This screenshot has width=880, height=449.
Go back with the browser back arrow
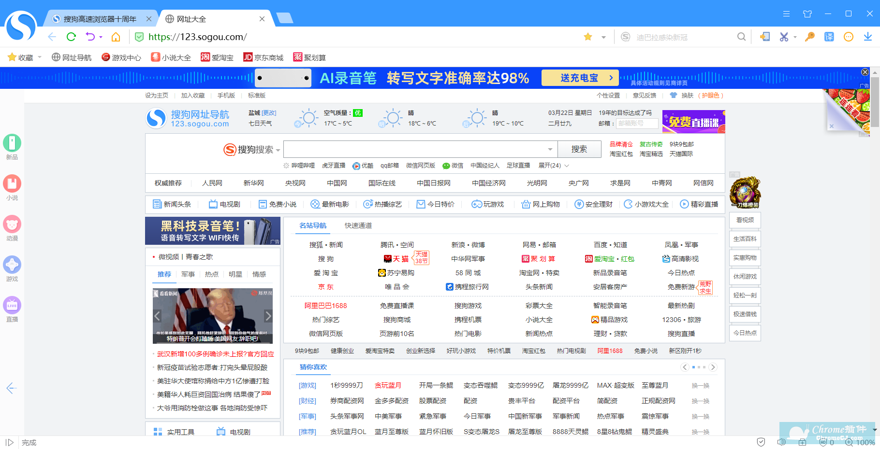coord(52,37)
